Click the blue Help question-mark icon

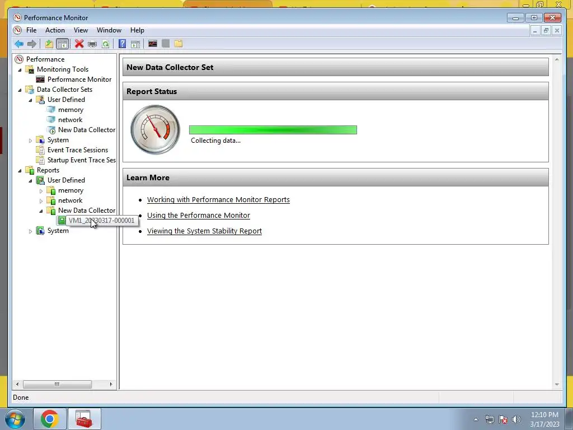coord(123,44)
